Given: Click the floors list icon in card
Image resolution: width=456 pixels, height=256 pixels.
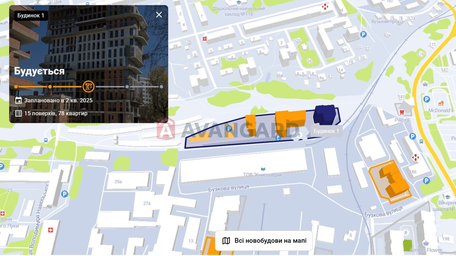Looking at the screenshot, I should click(19, 113).
